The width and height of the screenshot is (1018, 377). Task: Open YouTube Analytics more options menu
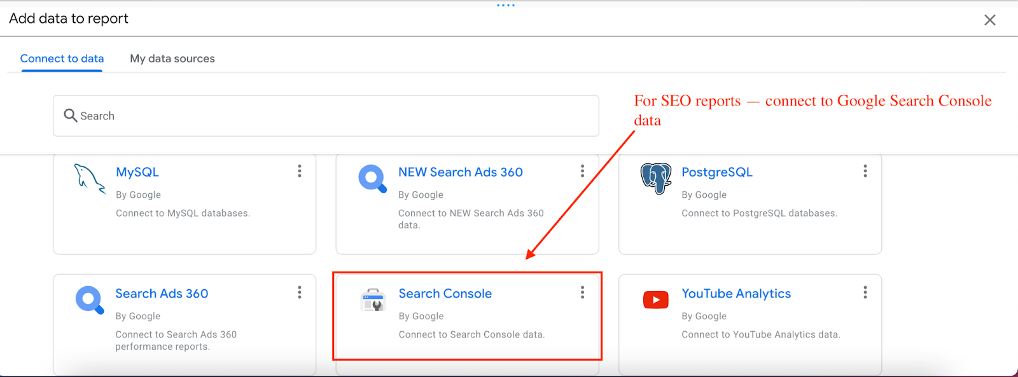(865, 292)
